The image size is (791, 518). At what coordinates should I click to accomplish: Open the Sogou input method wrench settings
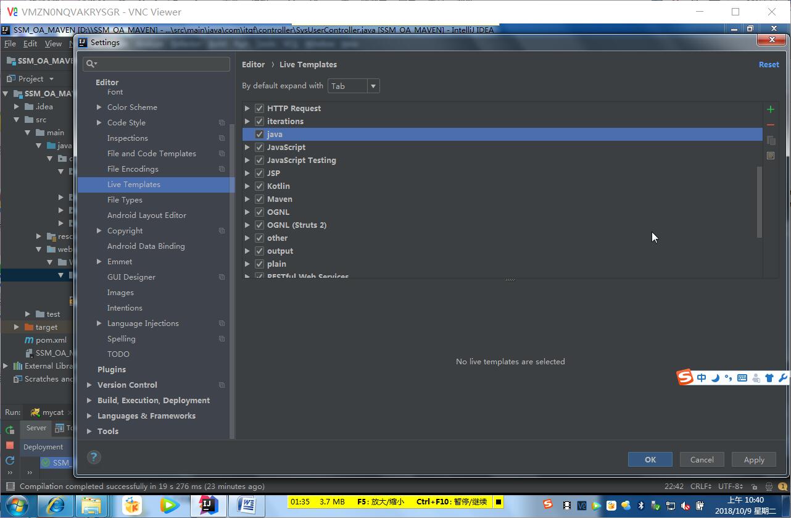click(x=783, y=378)
